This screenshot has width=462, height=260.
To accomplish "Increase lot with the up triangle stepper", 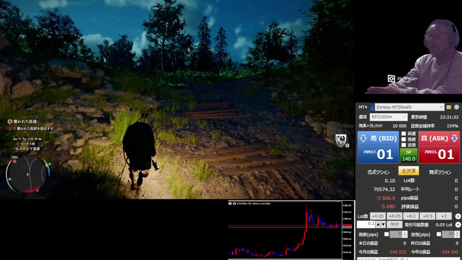I will pyautogui.click(x=378, y=225).
